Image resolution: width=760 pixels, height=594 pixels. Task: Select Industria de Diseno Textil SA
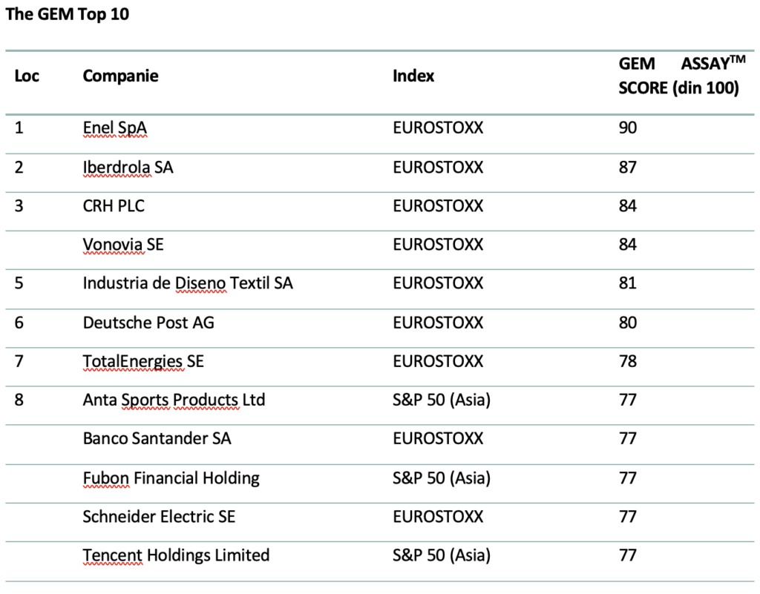pyautogui.click(x=188, y=283)
